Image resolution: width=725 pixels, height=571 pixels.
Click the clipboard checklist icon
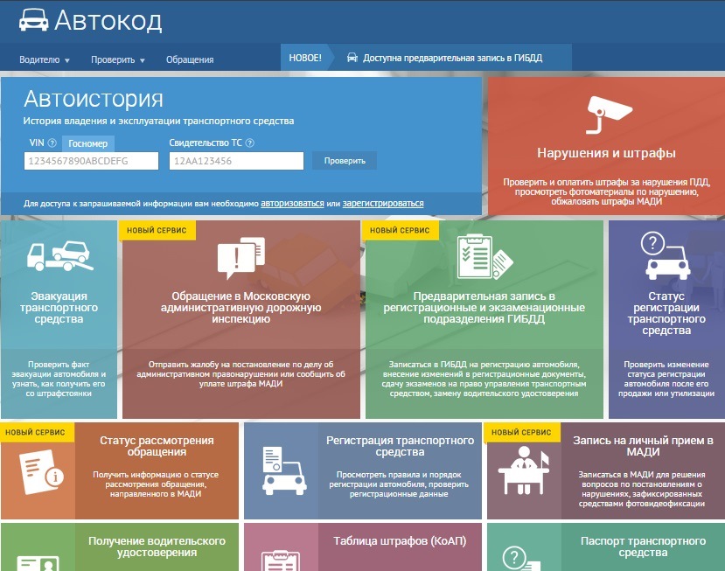pyautogui.click(x=484, y=257)
